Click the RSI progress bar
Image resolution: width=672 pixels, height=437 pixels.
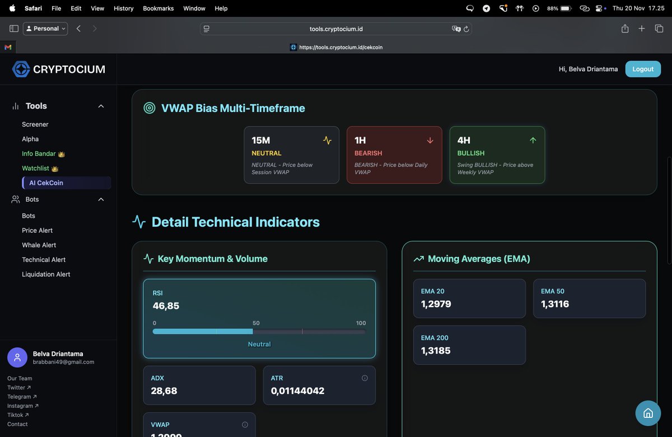coord(259,332)
